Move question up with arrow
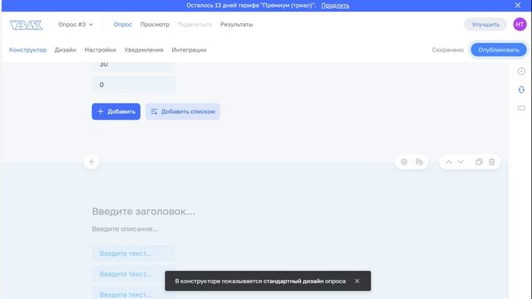Image resolution: width=532 pixels, height=299 pixels. [x=449, y=162]
